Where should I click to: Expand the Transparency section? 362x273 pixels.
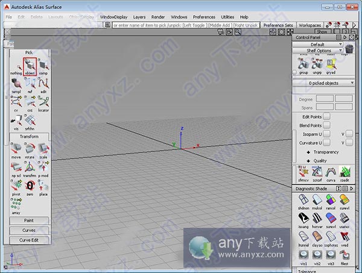click(x=323, y=152)
